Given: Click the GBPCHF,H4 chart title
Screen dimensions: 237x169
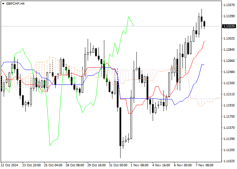Looking at the screenshot, I should pyautogui.click(x=15, y=4).
